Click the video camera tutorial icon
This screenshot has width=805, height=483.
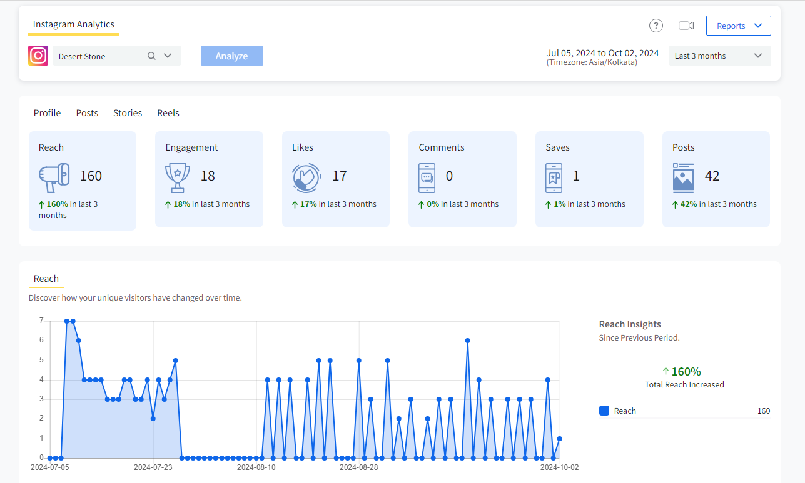(686, 26)
